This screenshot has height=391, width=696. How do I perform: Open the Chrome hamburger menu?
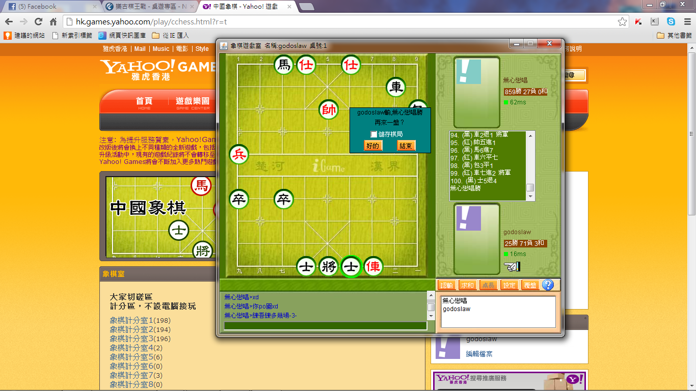pyautogui.click(x=687, y=21)
